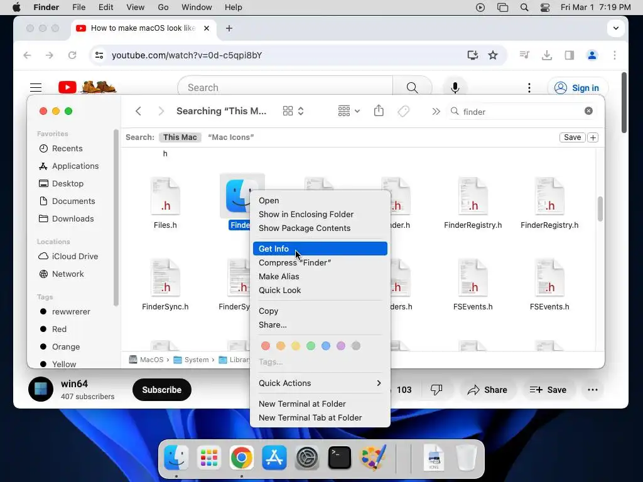643x482 pixels.
Task: Open Trash in the Dock
Action: coord(467,458)
